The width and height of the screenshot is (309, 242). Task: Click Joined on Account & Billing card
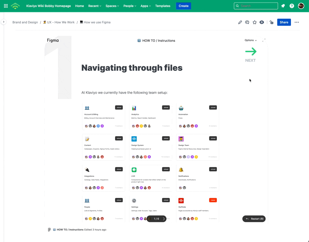[x=119, y=107]
